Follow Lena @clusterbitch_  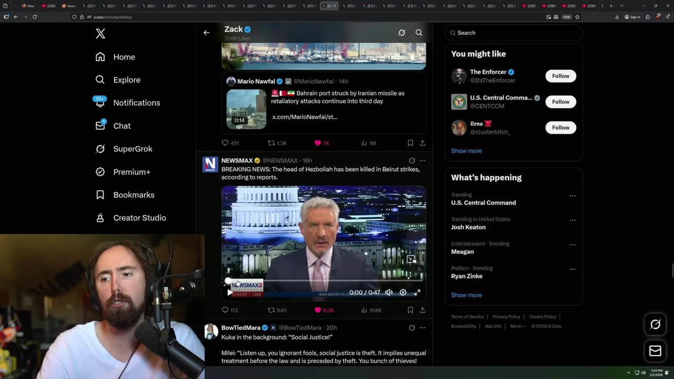point(561,127)
